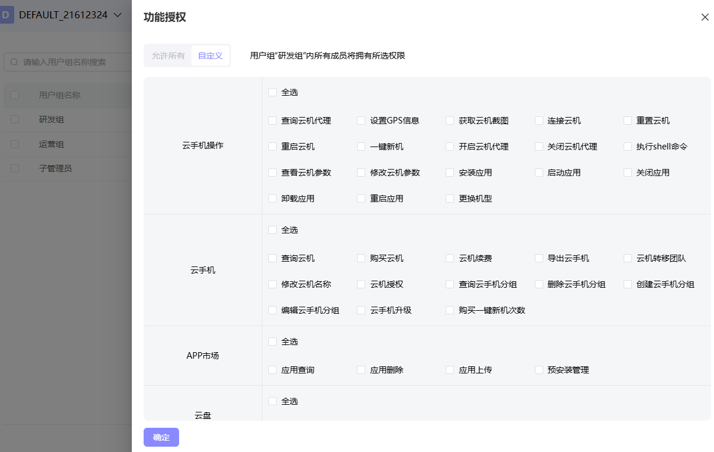Select all permissions under 云手机
Screen dimensions: 714x452
click(x=272, y=230)
